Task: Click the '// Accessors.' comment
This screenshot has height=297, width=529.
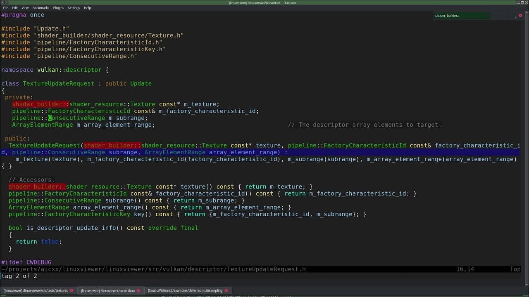Action: tap(32, 180)
